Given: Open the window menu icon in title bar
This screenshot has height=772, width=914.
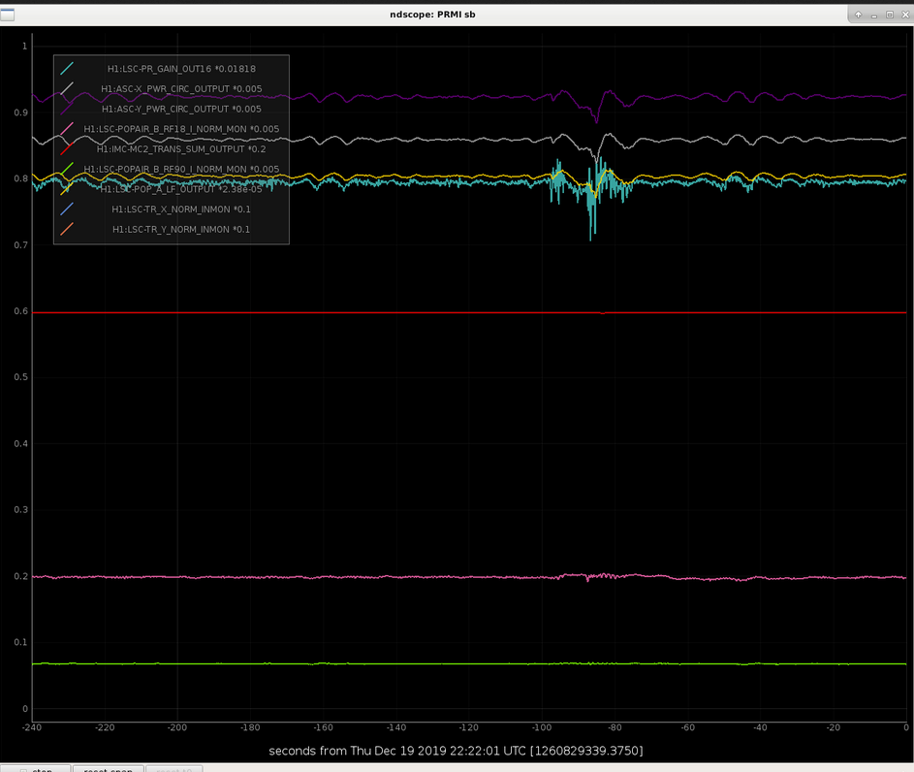Looking at the screenshot, I should coord(8,15).
